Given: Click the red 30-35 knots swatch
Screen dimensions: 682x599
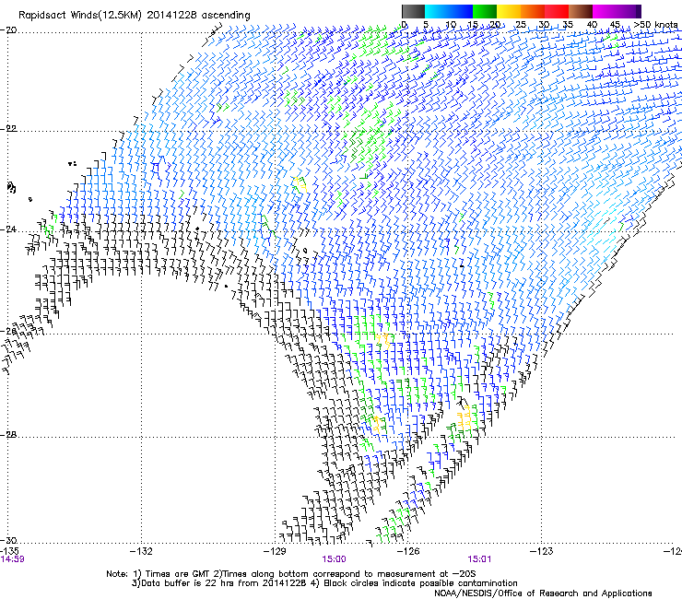Looking at the screenshot, I should 557,11.
